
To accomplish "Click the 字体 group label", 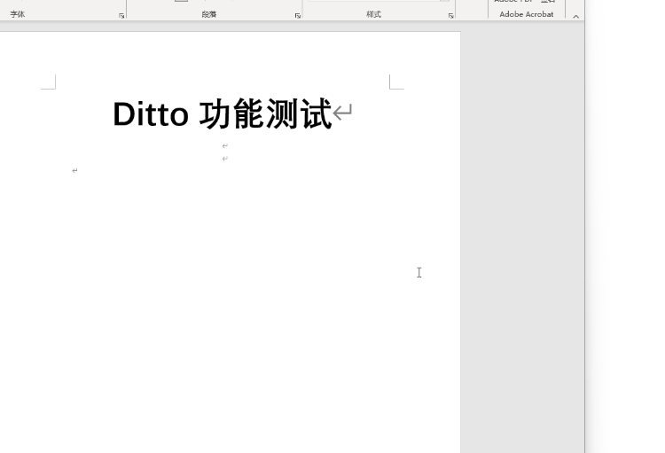I will 18,14.
